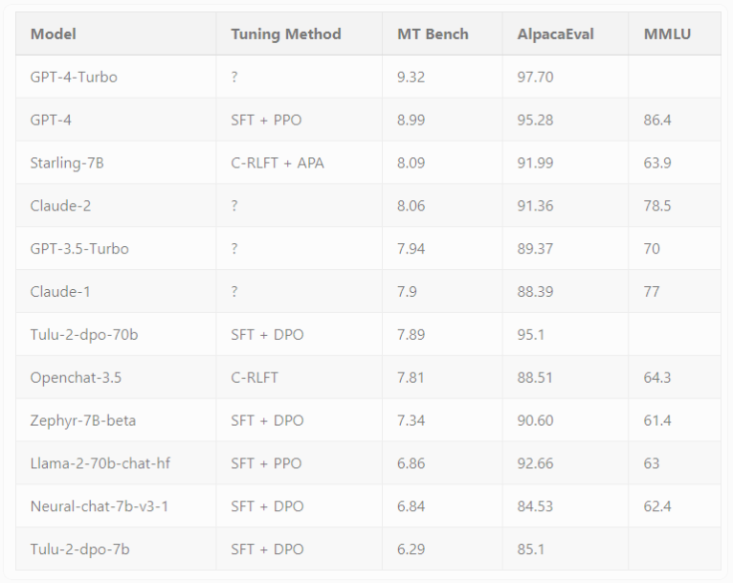The height and width of the screenshot is (583, 733).
Task: Select the Llama-2-70b-chat-hf model cell
Action: [x=100, y=463]
